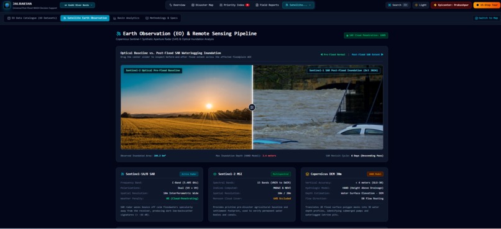Select the Satellite Earth Observation tab
The width and height of the screenshot is (501, 229).
click(x=85, y=18)
